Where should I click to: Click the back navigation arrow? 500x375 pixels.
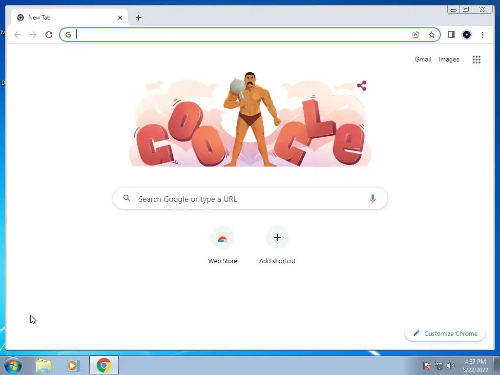18,35
